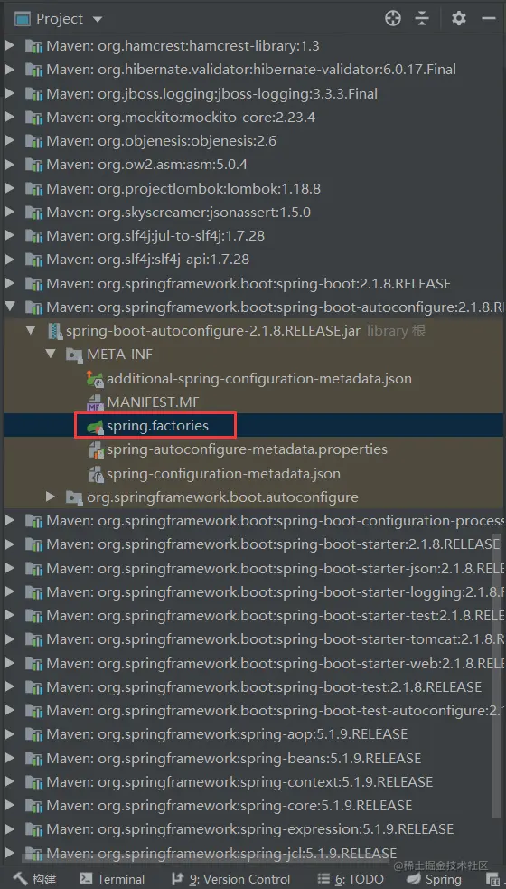Open the Project panel settings gear

point(458,19)
